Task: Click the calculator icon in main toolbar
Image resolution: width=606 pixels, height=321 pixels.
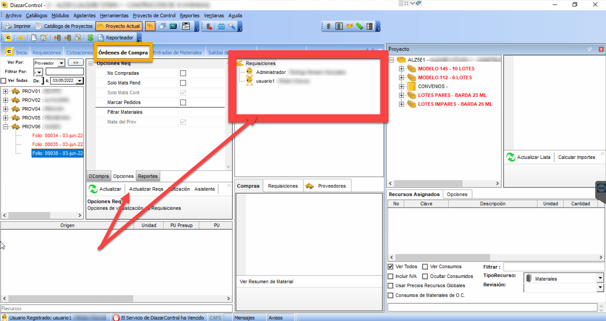Action: pos(173,26)
